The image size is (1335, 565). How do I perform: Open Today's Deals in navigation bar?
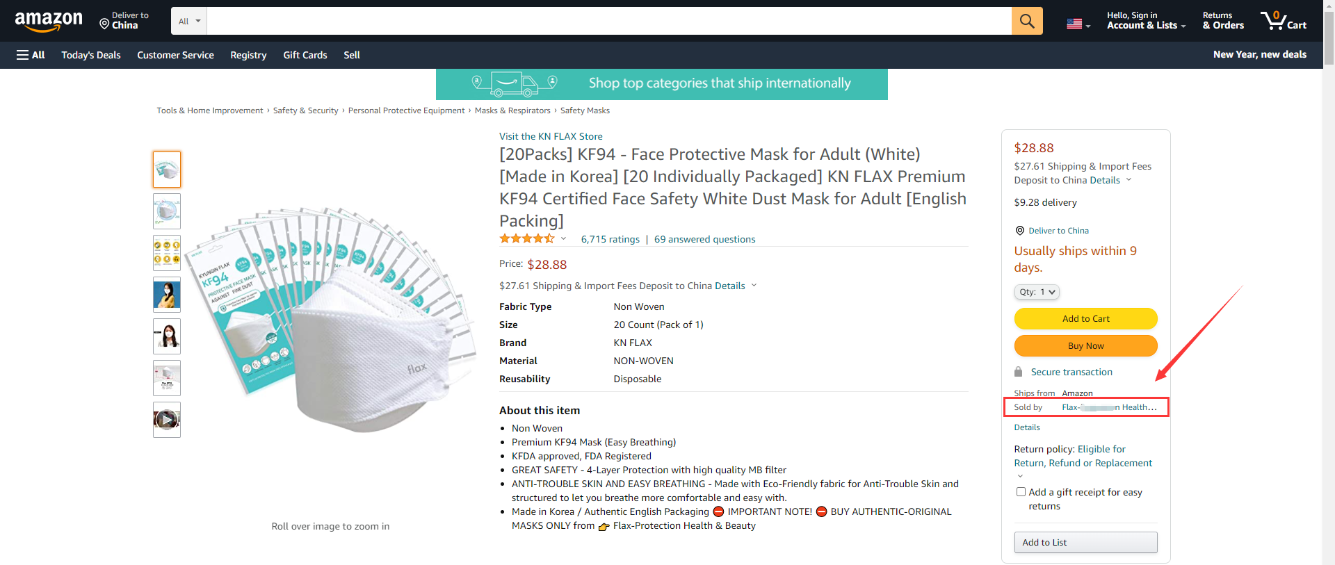[91, 55]
